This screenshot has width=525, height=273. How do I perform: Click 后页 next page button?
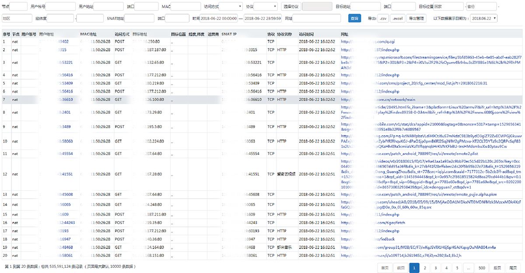(x=497, y=268)
